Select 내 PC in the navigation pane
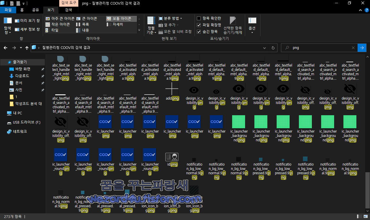Screen dimensions: 370x220 (17, 113)
